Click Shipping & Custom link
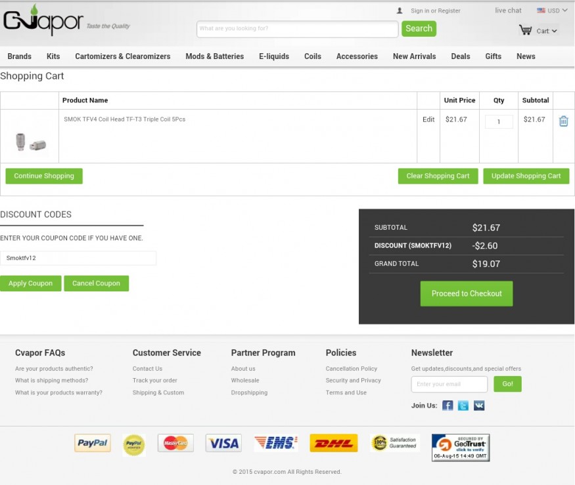 (158, 392)
